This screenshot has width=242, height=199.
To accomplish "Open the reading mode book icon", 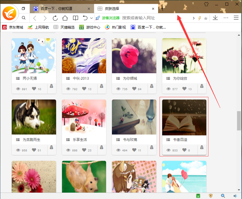I will tap(75, 18).
